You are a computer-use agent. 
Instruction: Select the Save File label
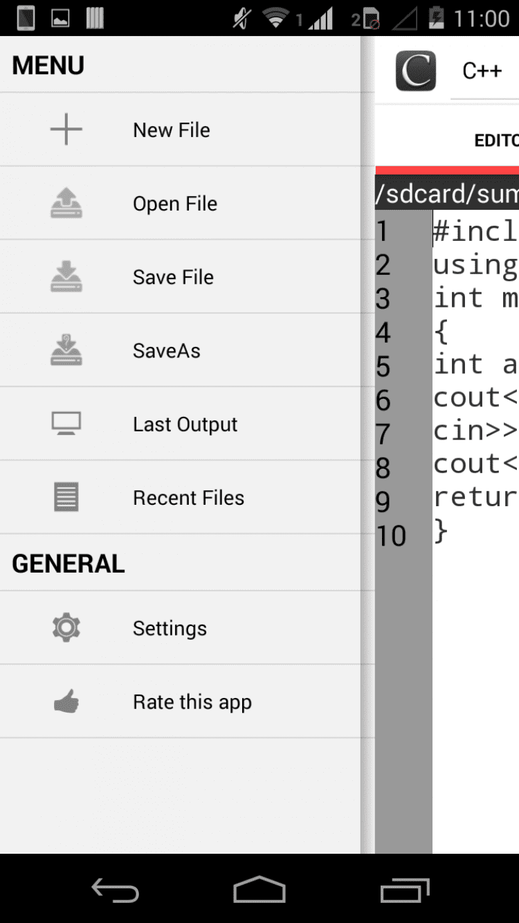pos(173,277)
